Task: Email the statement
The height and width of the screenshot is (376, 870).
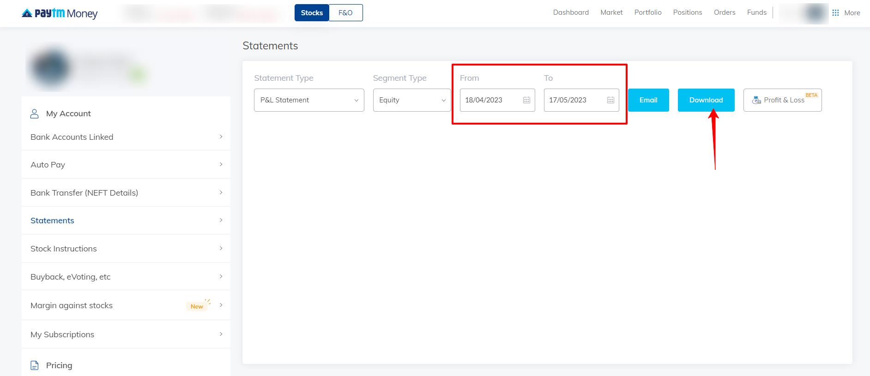Action: [648, 100]
